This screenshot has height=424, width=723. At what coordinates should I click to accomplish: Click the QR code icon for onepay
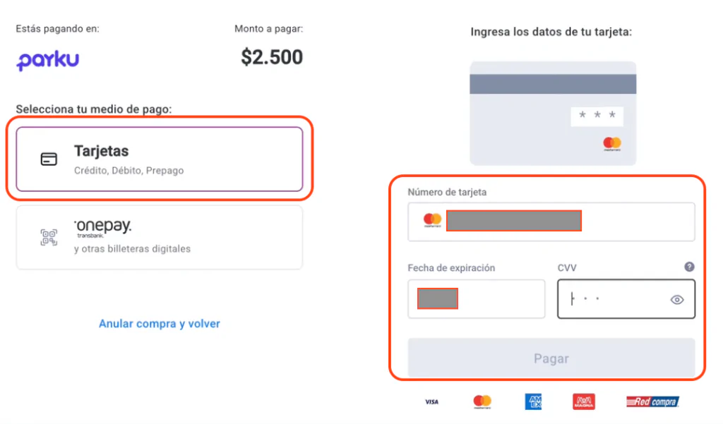48,237
